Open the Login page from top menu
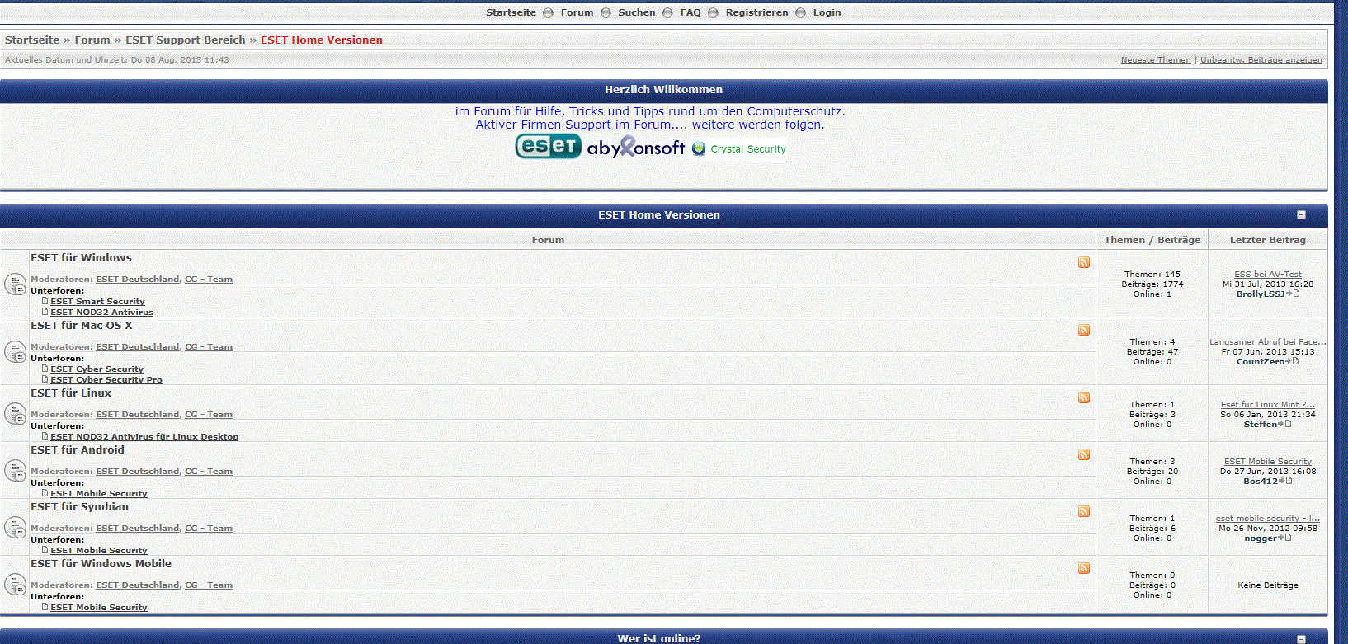Viewport: 1348px width, 644px height. pyautogui.click(x=827, y=12)
